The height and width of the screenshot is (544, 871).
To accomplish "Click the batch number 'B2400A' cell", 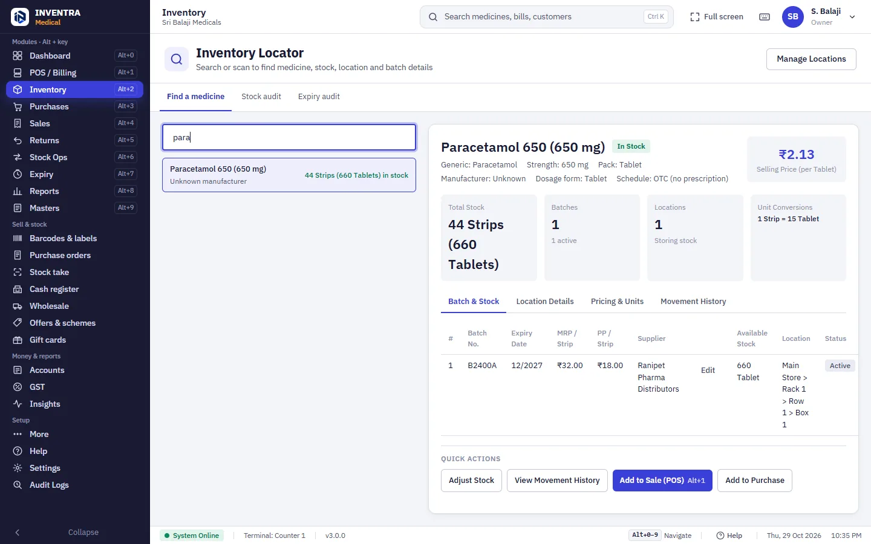I will (x=482, y=366).
